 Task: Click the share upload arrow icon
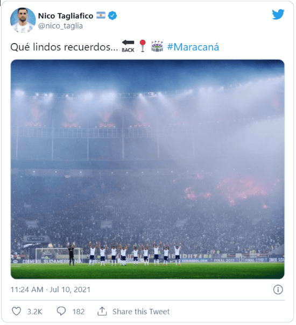[x=102, y=312]
